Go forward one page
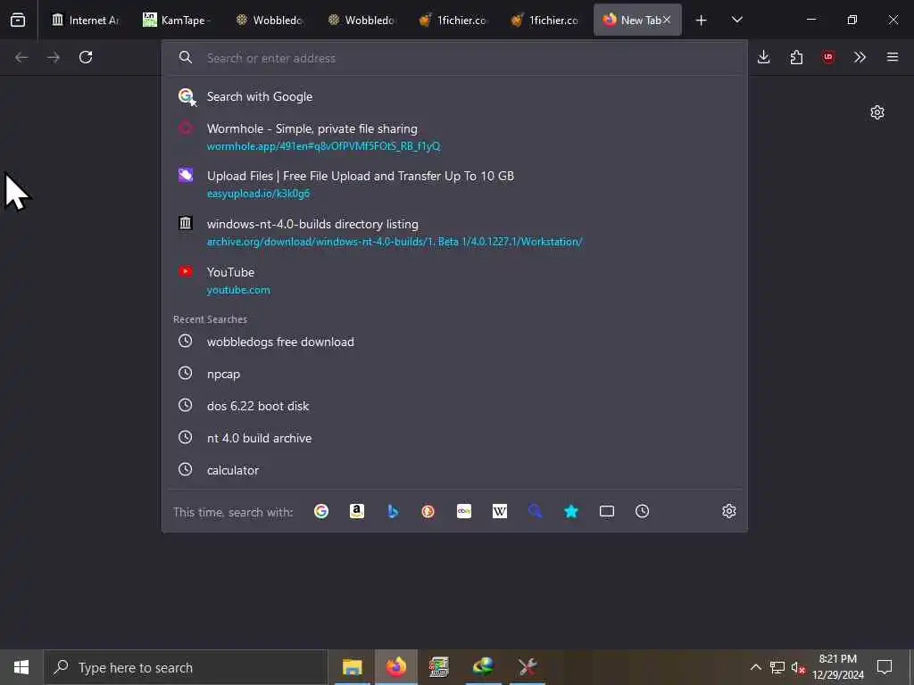 [x=54, y=57]
